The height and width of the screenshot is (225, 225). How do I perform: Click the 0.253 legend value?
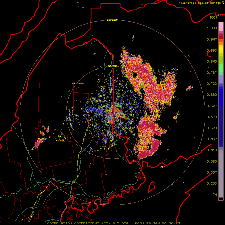pyautogui.click(x=212, y=183)
